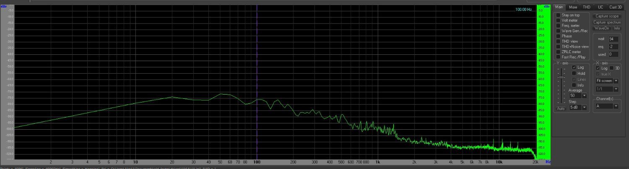Toggle the Phase checkbox
Screen dimensions: 629x169
[x=558, y=36]
